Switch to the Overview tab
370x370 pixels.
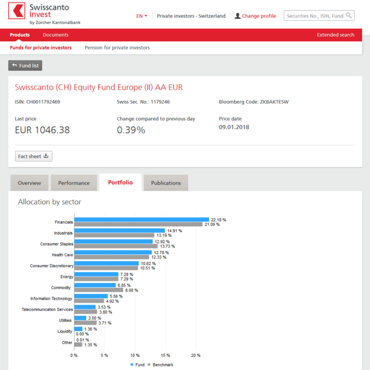(29, 183)
